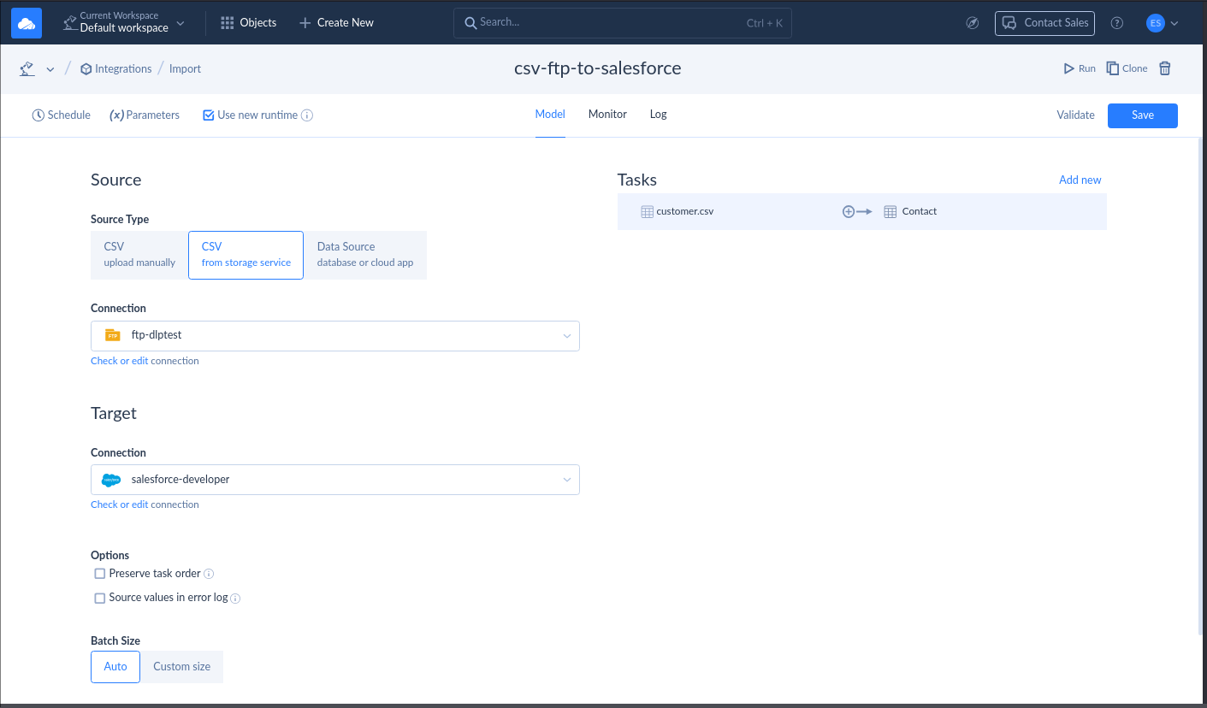Image resolution: width=1207 pixels, height=708 pixels.
Task: Enable Preserve task order
Action: (x=99, y=573)
